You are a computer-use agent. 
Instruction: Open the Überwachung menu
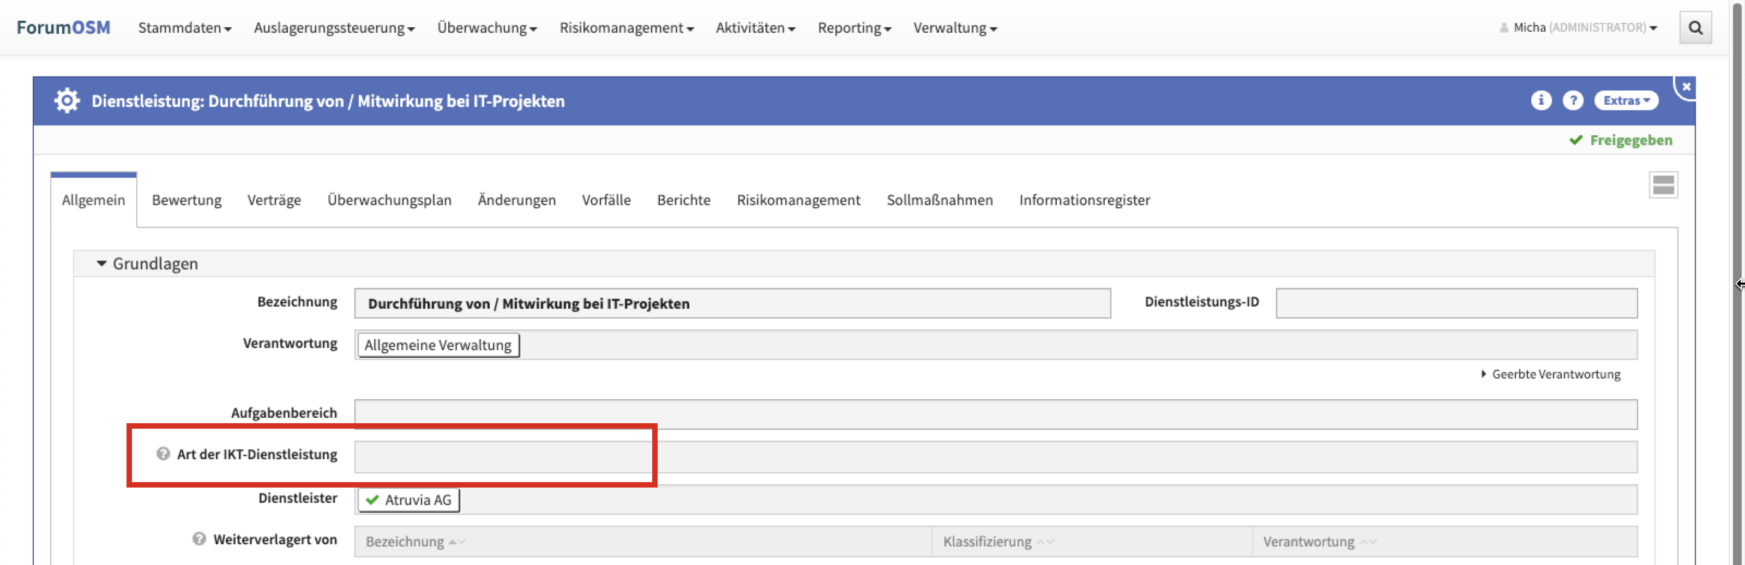pyautogui.click(x=487, y=28)
